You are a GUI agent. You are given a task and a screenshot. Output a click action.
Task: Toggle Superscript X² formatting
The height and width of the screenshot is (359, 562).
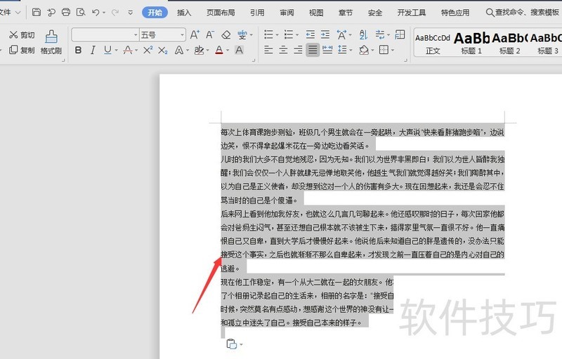(x=148, y=50)
